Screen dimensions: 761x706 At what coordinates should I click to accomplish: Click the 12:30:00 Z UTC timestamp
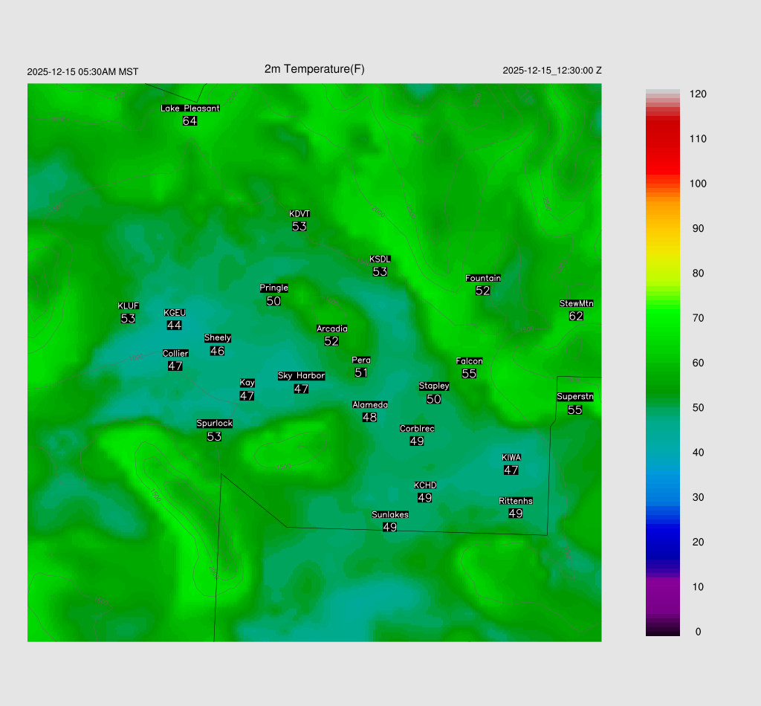pyautogui.click(x=552, y=71)
